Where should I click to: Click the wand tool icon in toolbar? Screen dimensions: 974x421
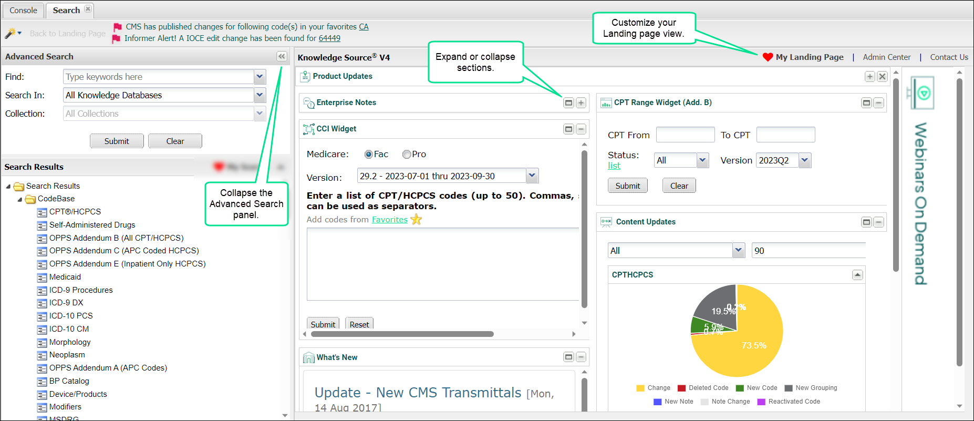(x=10, y=33)
